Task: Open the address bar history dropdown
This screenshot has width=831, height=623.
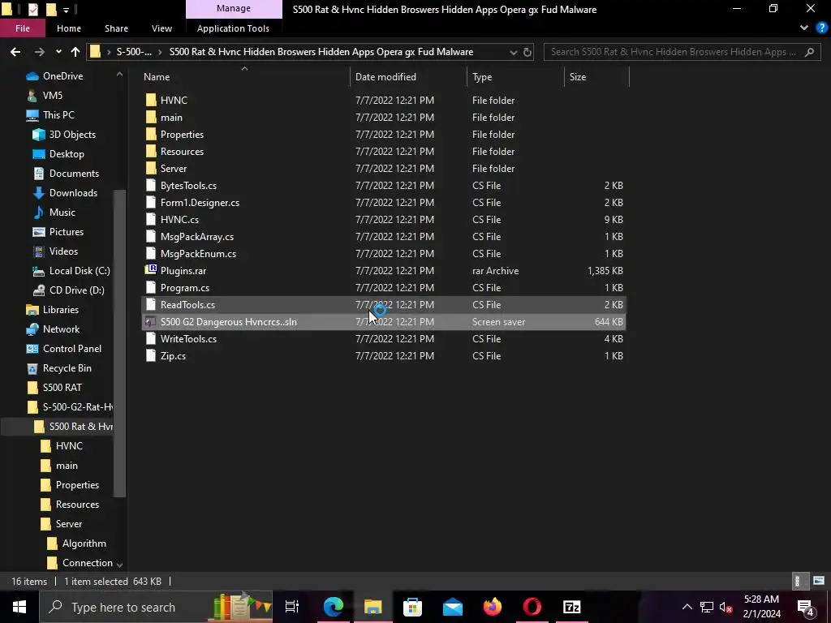Action: click(x=513, y=52)
